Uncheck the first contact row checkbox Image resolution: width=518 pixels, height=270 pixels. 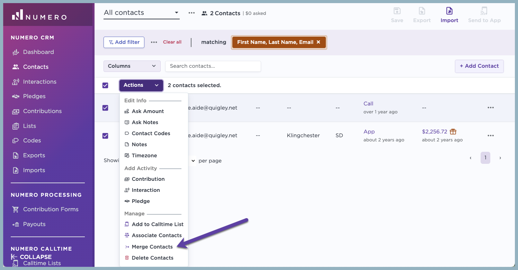point(105,108)
